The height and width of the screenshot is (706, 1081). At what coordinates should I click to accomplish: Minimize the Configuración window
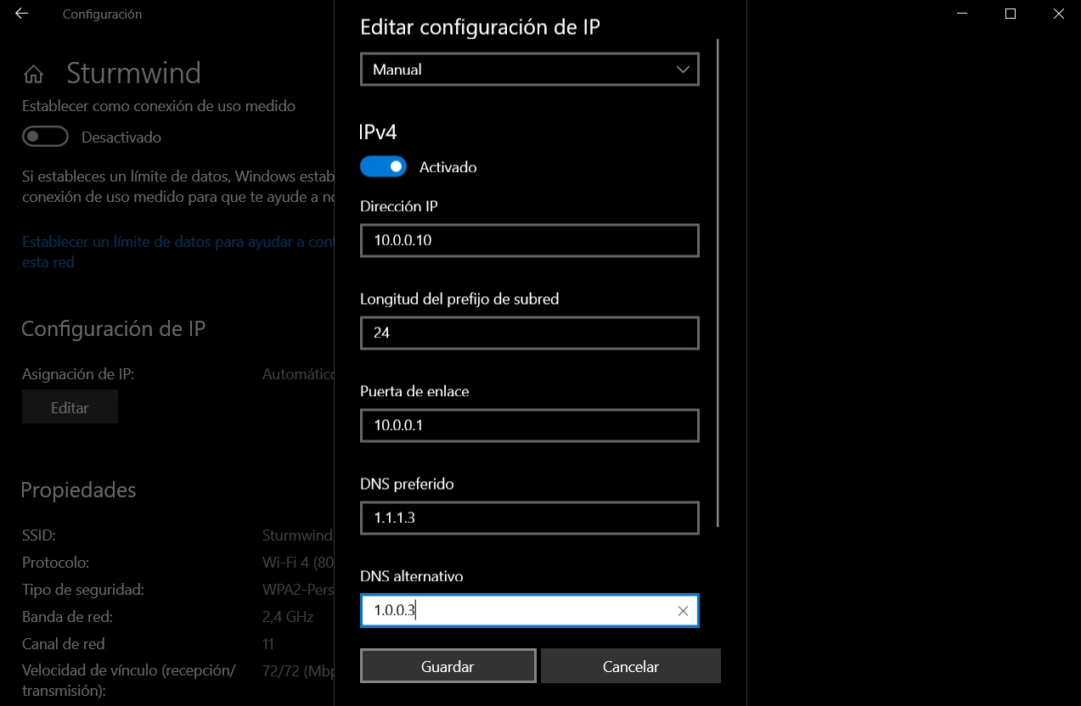(961, 14)
